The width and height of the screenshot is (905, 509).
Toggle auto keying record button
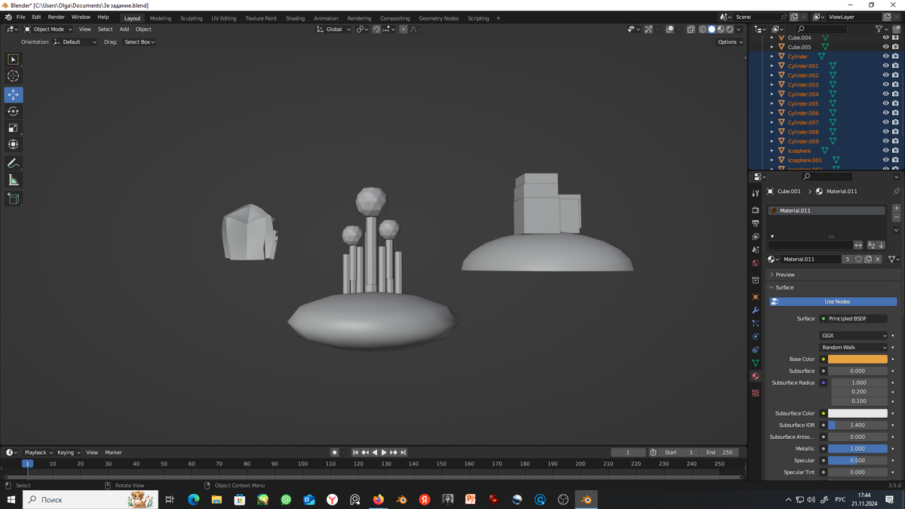pyautogui.click(x=335, y=452)
